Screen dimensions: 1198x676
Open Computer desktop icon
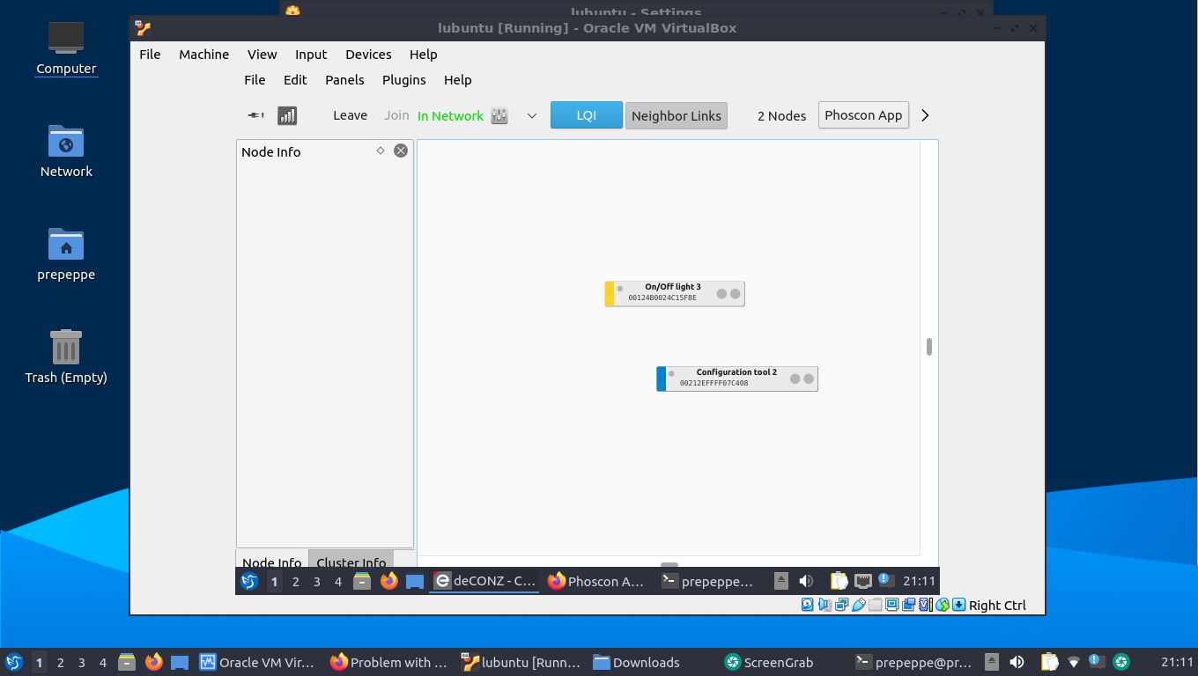pyautogui.click(x=66, y=48)
